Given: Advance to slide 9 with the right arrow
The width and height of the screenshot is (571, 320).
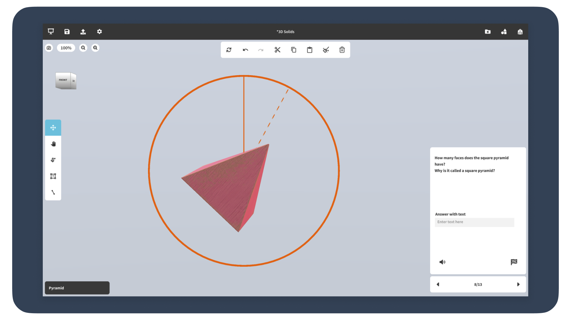Looking at the screenshot, I should (x=519, y=284).
